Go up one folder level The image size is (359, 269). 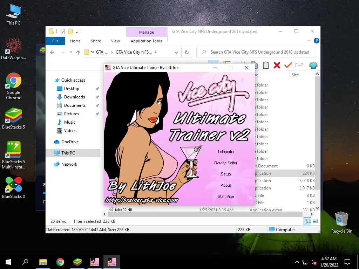[78, 53]
